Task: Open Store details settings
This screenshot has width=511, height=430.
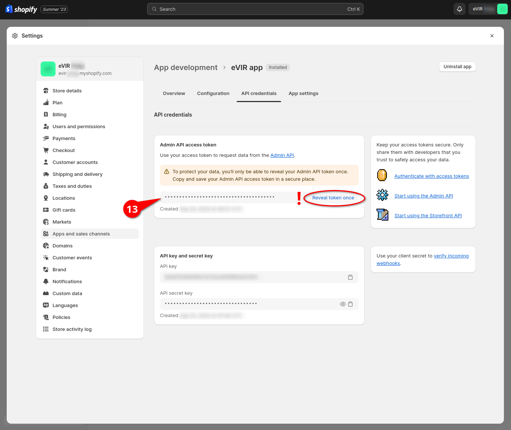Action: click(90, 91)
